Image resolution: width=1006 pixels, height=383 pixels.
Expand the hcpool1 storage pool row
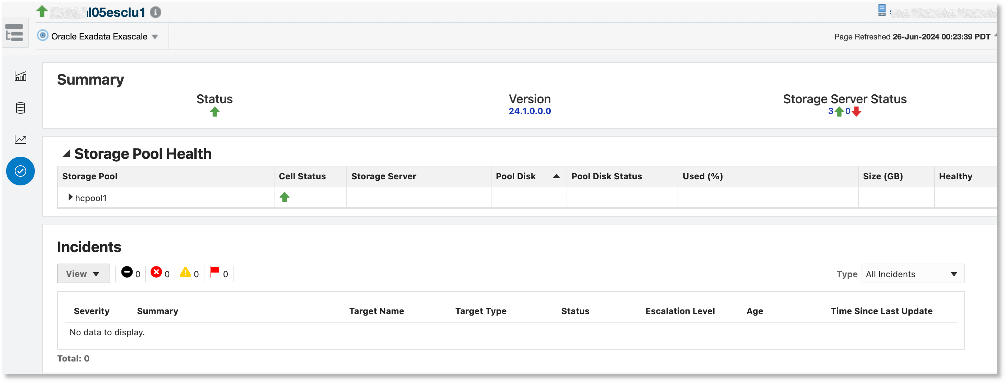coord(70,198)
